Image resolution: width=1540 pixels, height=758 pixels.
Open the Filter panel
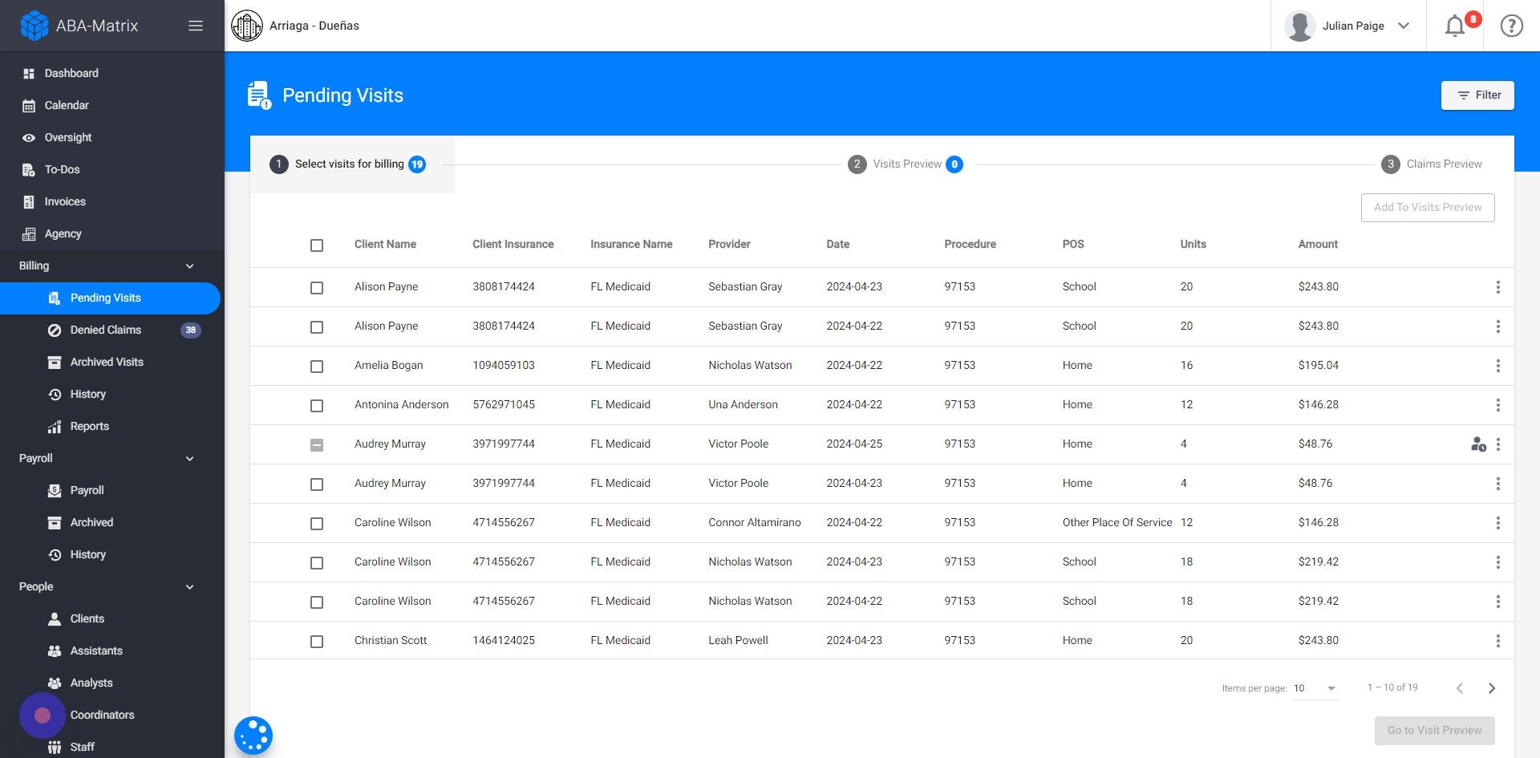coord(1477,95)
